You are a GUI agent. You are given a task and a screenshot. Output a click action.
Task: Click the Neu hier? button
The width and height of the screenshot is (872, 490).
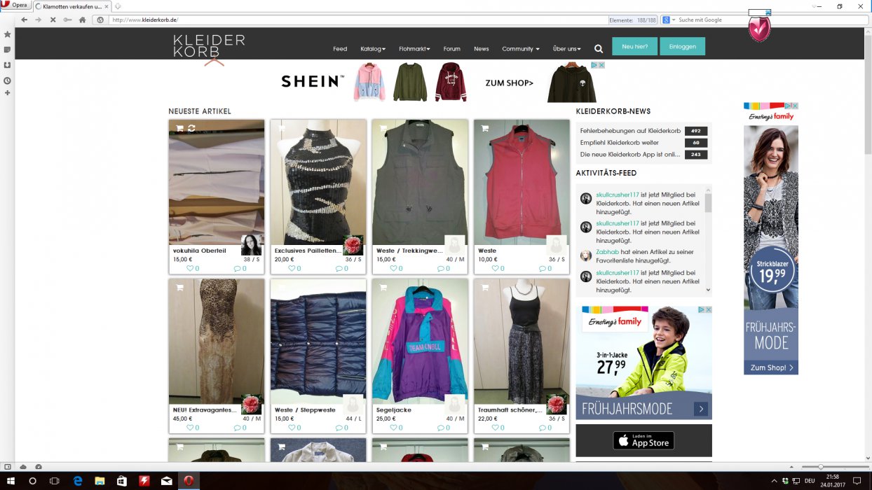click(x=634, y=46)
